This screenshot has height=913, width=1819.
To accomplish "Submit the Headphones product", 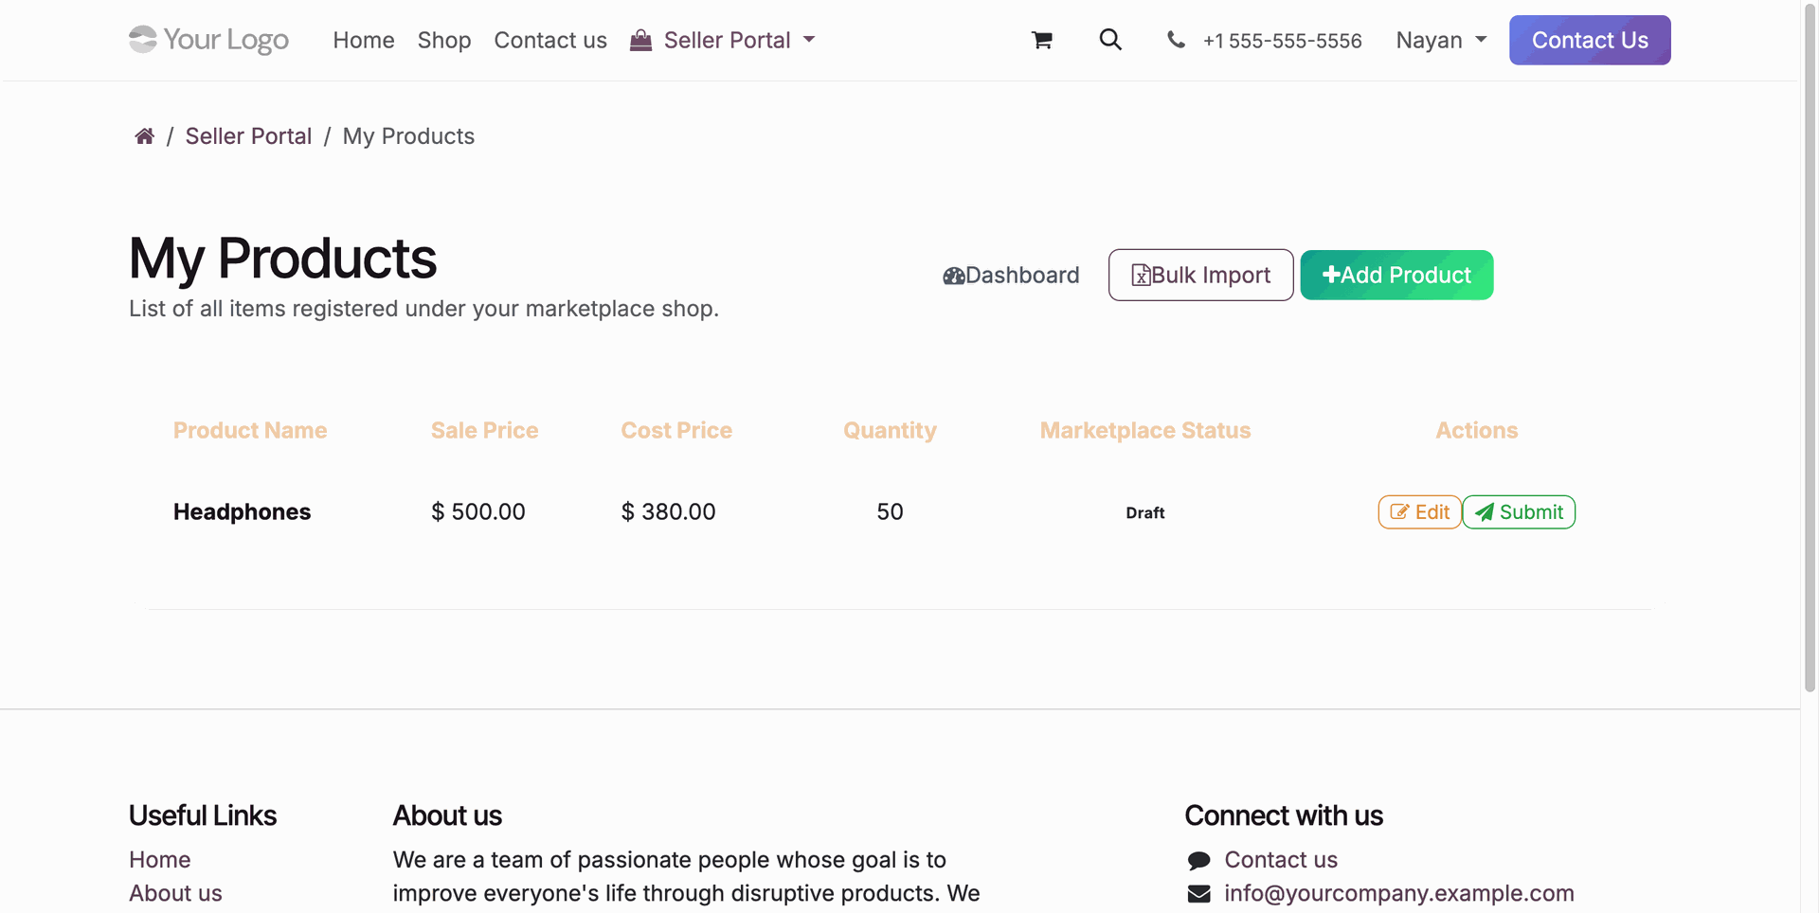I will tap(1519, 512).
